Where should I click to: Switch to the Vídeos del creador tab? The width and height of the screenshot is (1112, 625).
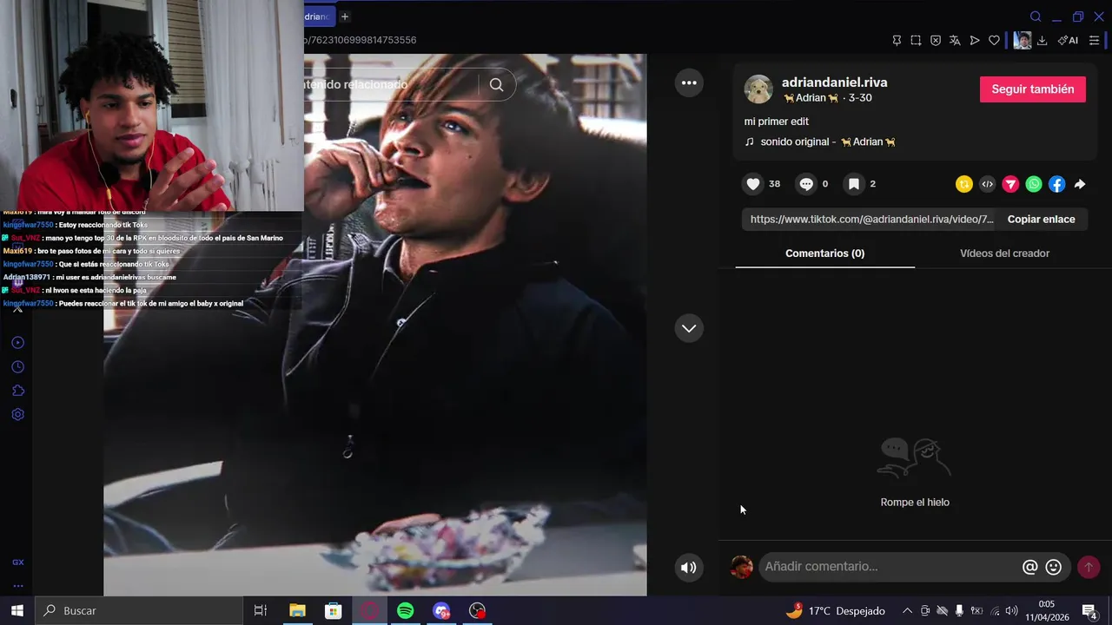pyautogui.click(x=1004, y=253)
